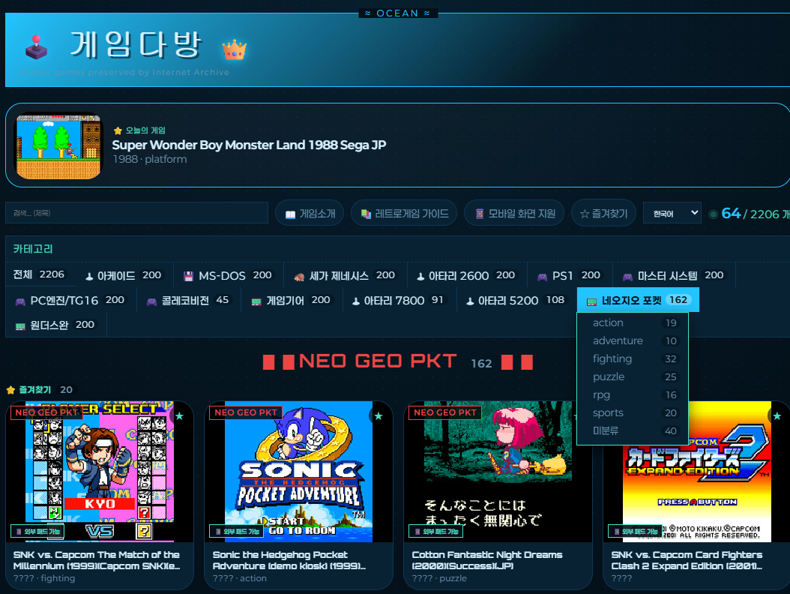Expand the 네오지오 포켓 category dropdown
The height and width of the screenshot is (594, 790).
click(x=638, y=300)
